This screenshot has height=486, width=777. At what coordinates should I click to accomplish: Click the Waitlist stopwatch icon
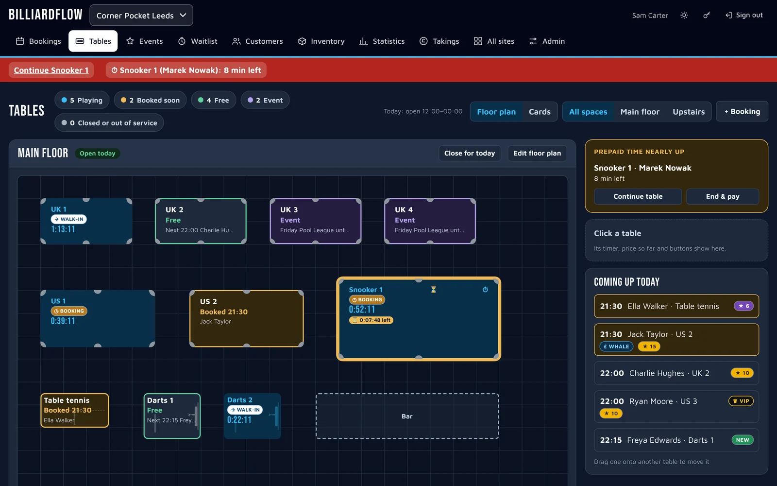pyautogui.click(x=182, y=41)
